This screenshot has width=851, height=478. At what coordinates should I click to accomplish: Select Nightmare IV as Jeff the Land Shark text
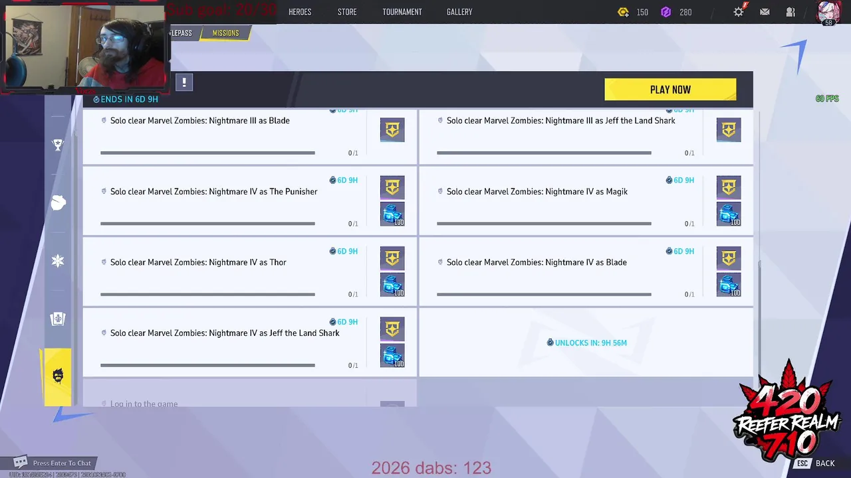(225, 333)
